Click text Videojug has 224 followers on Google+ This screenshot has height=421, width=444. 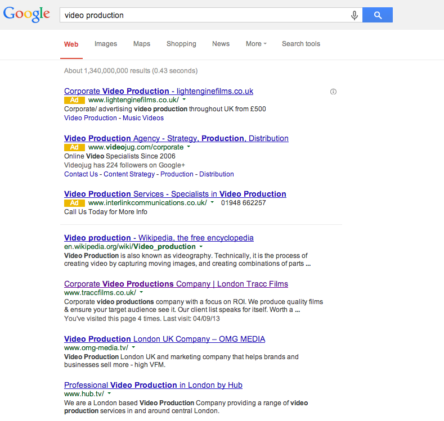coord(124,165)
